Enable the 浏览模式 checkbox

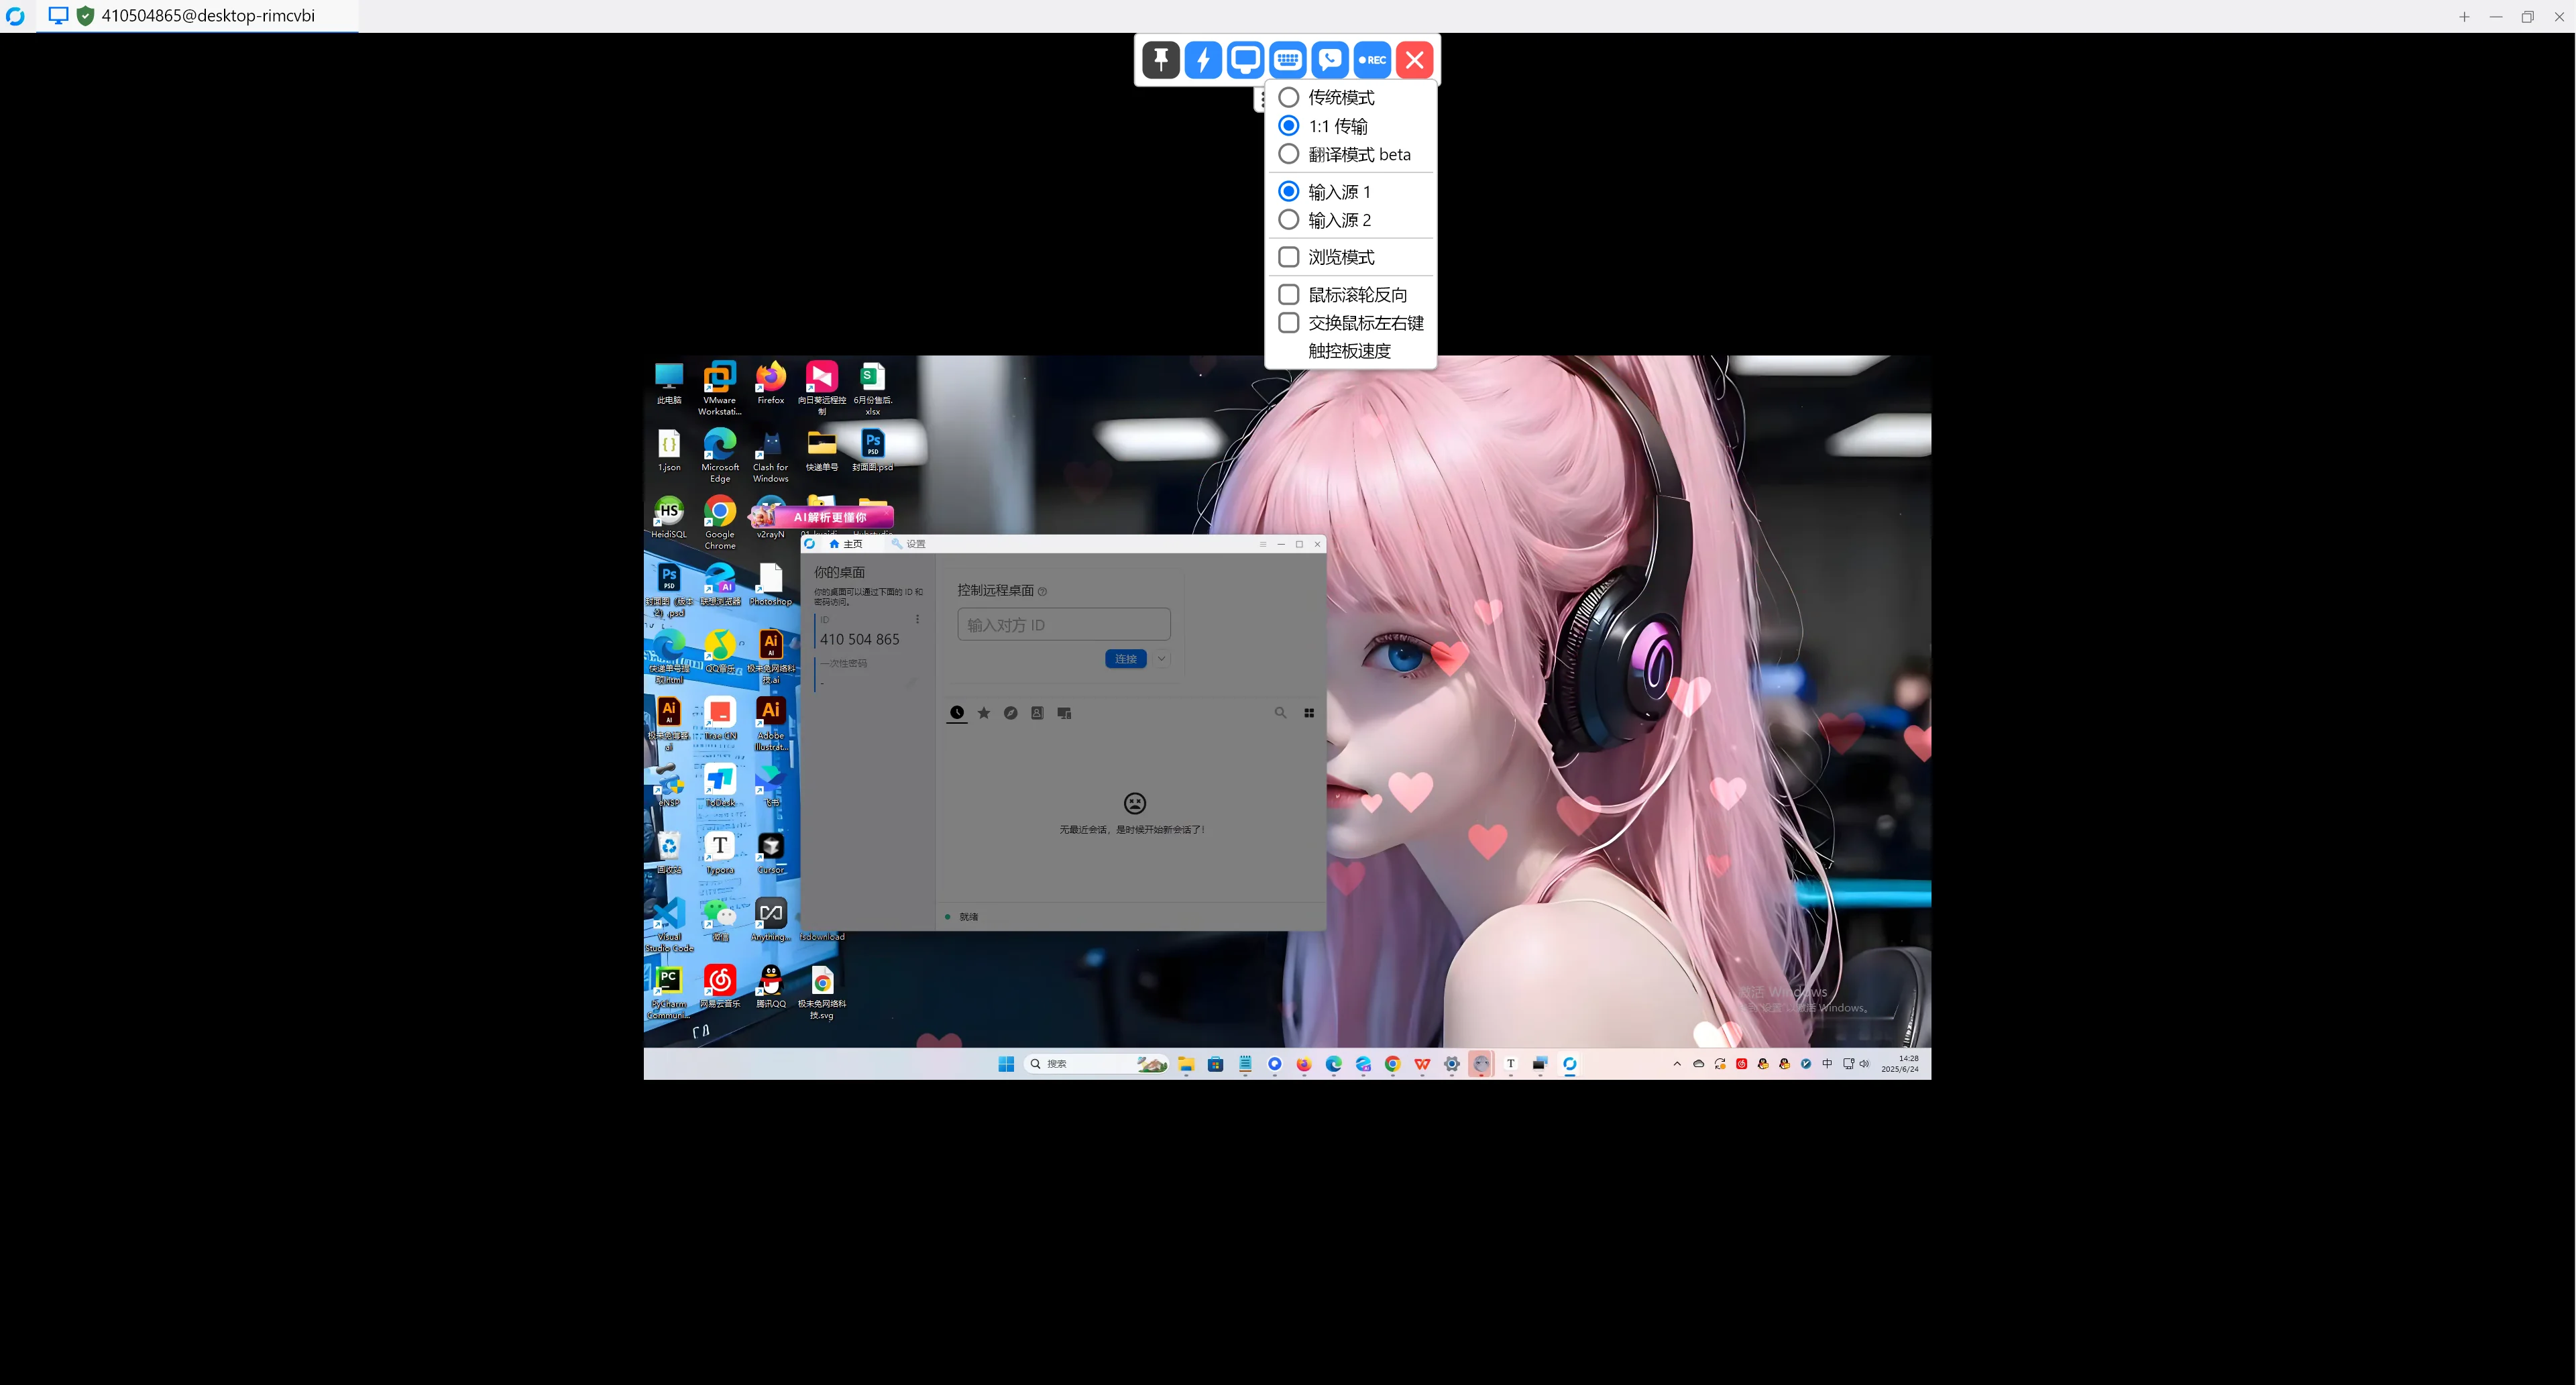pos(1326,257)
